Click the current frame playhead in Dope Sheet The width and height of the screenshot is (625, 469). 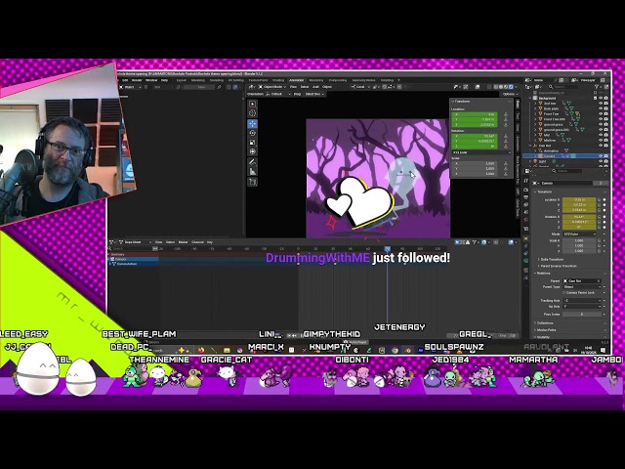[387, 248]
